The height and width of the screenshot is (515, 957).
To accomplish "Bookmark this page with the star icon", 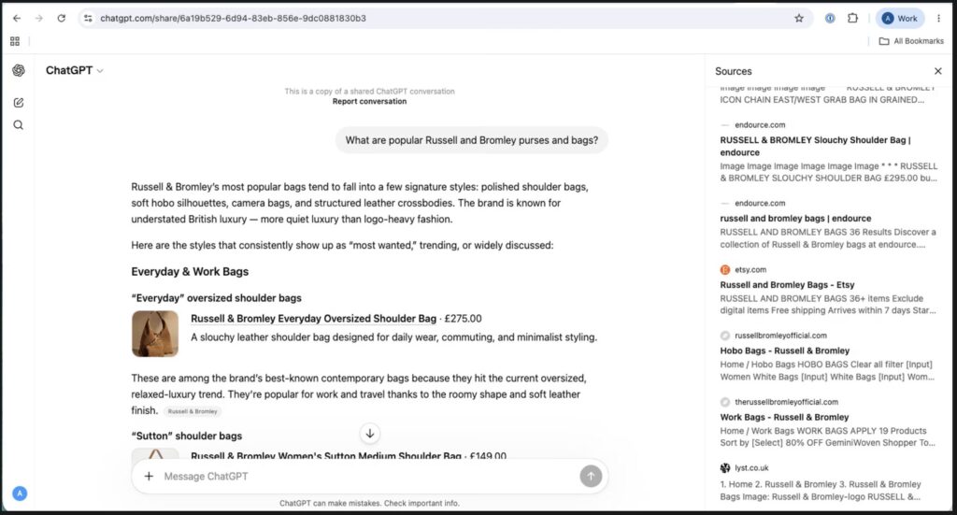I will [x=799, y=19].
